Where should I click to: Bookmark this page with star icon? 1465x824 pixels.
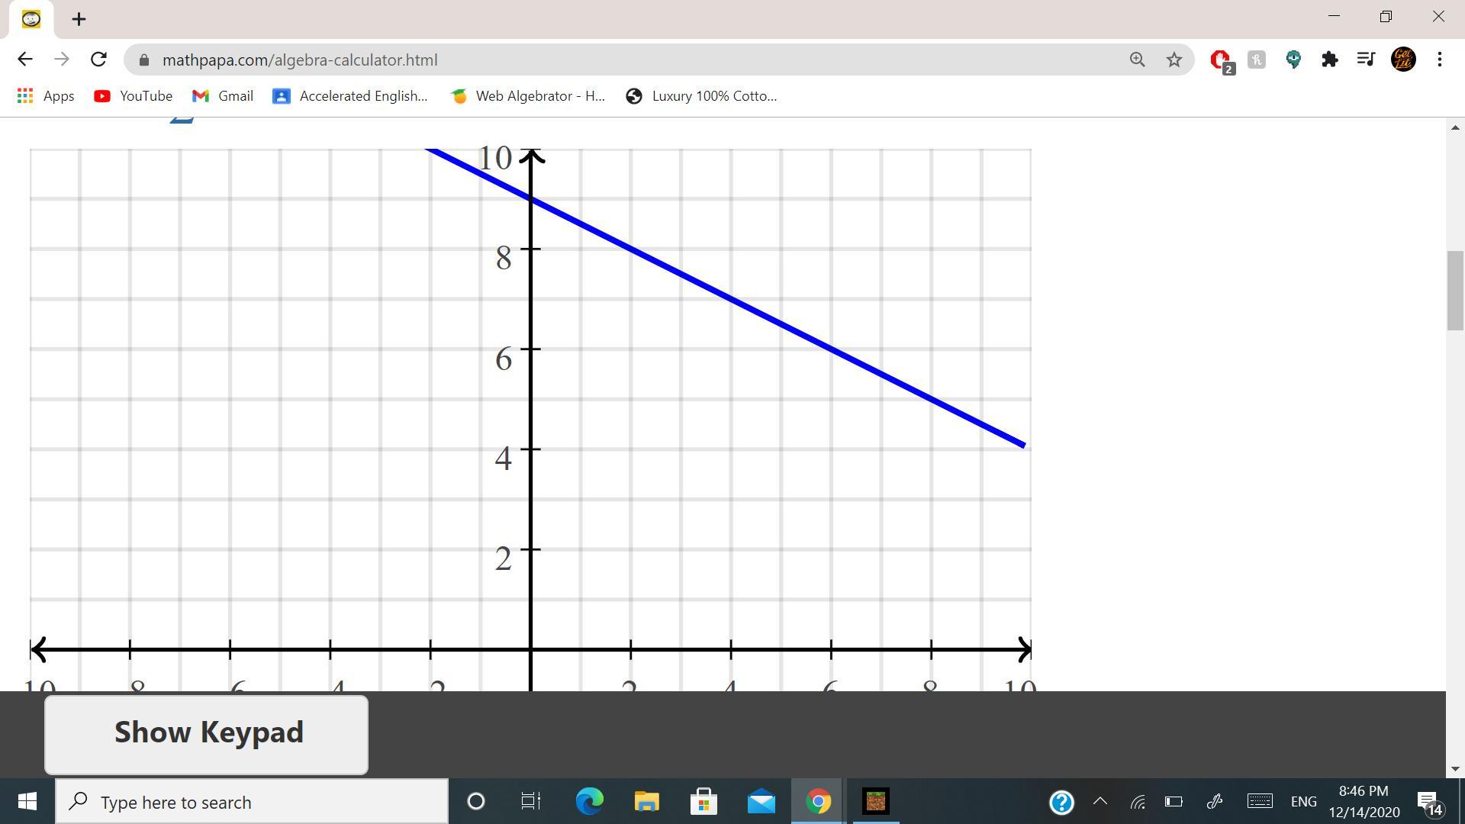tap(1174, 60)
